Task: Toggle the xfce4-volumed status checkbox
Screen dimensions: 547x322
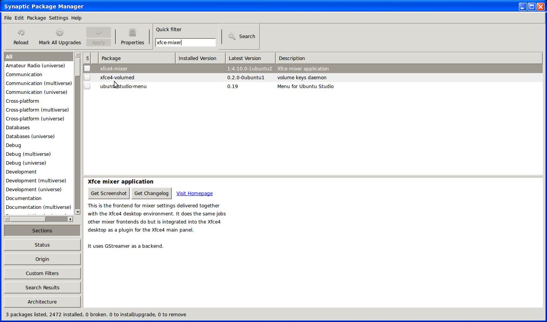Action: click(87, 77)
